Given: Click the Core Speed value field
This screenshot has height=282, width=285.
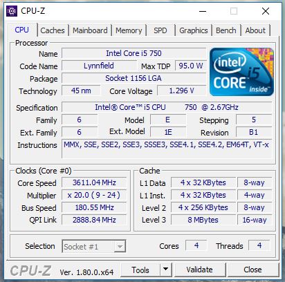Looking at the screenshot, I should tap(94, 182).
